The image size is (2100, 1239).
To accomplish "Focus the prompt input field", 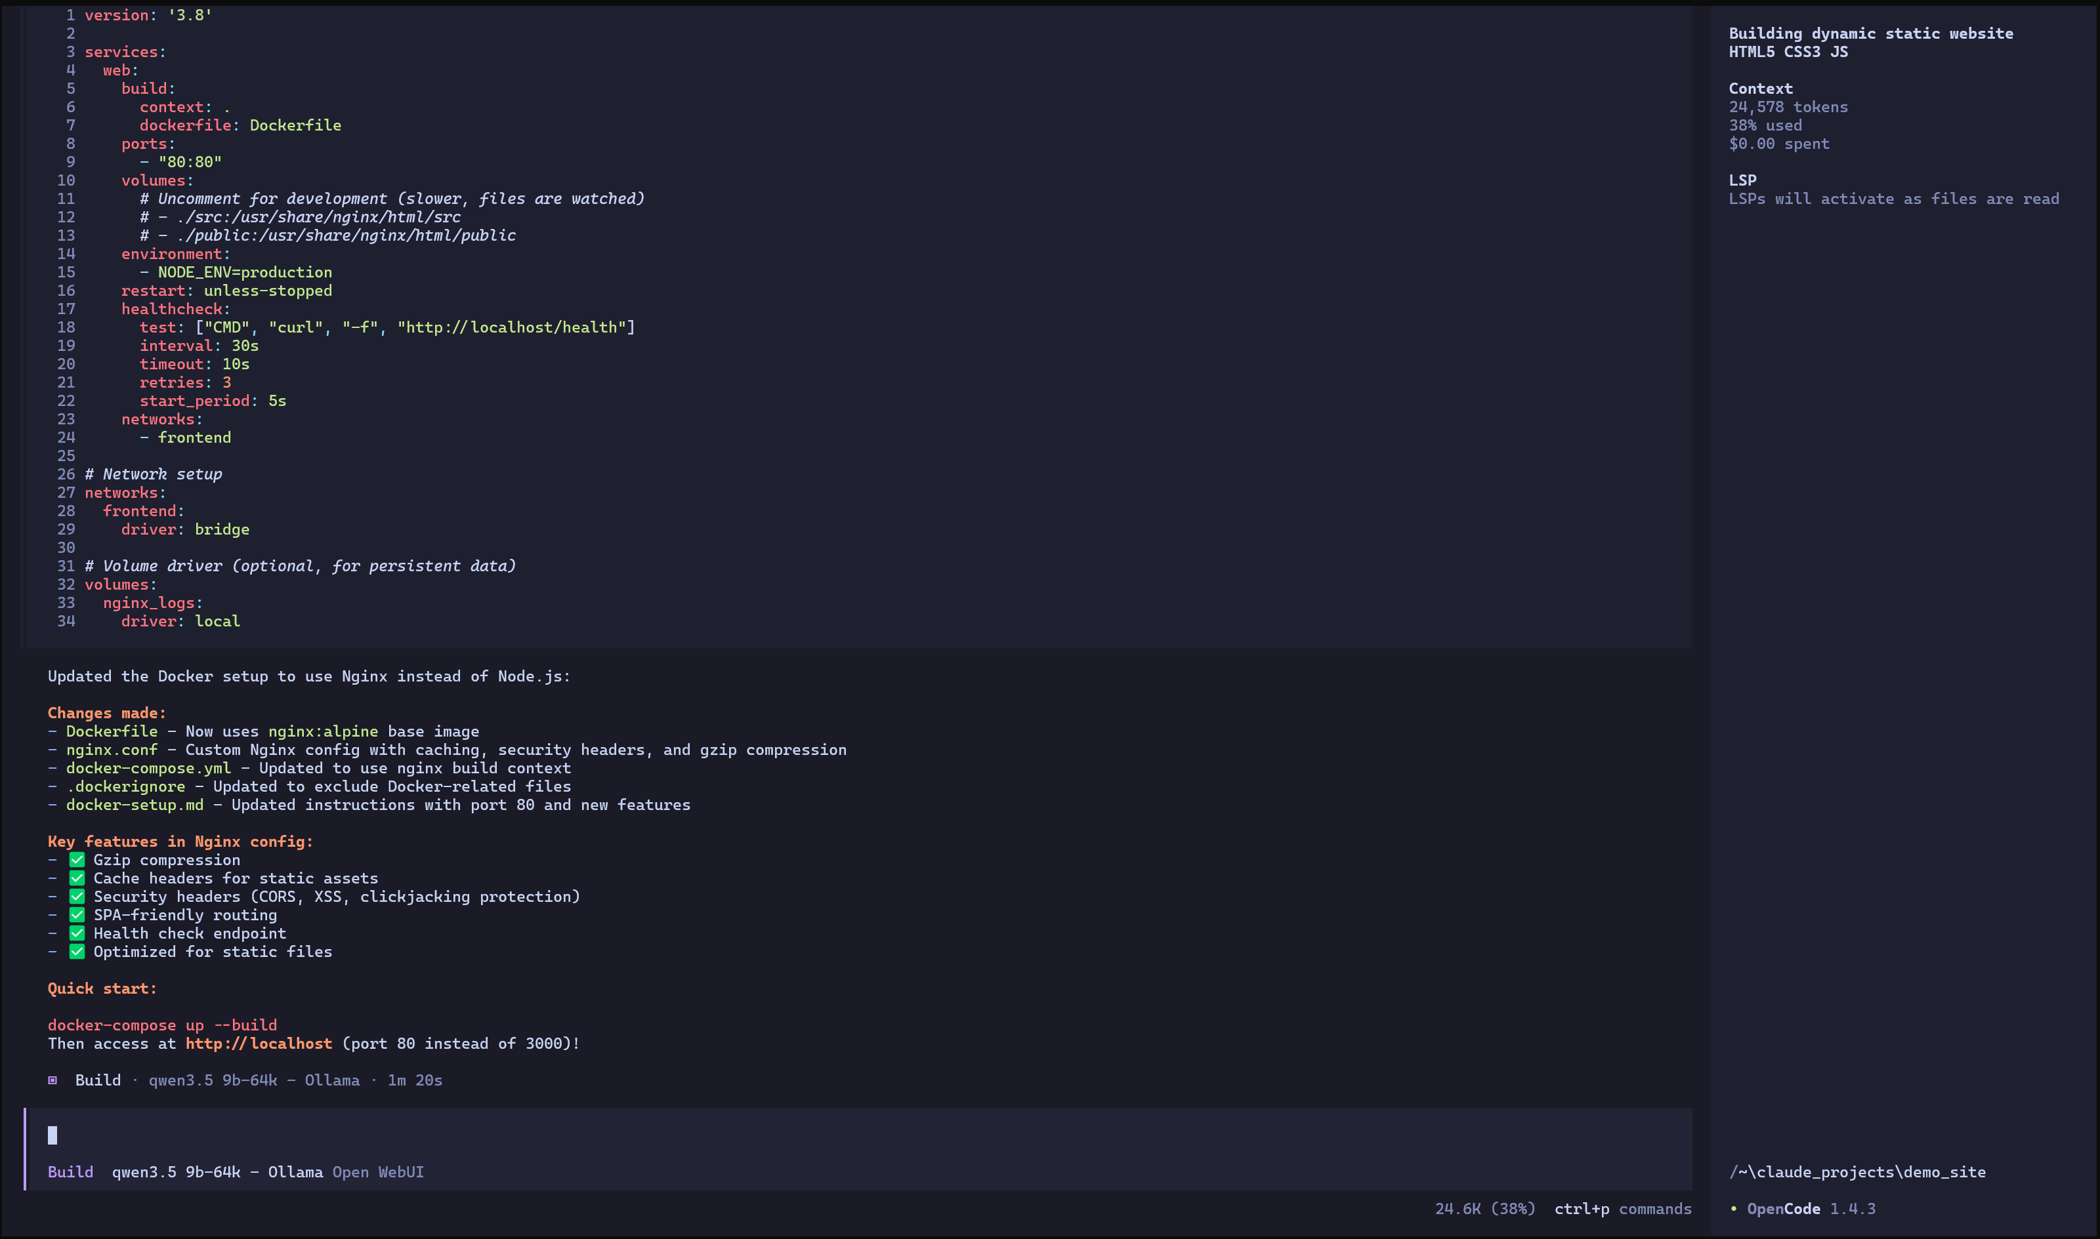I will tap(859, 1135).
